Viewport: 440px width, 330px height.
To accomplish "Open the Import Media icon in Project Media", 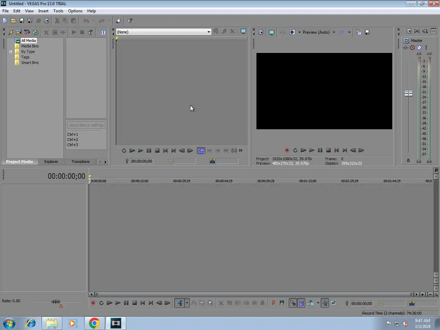I will [x=19, y=32].
